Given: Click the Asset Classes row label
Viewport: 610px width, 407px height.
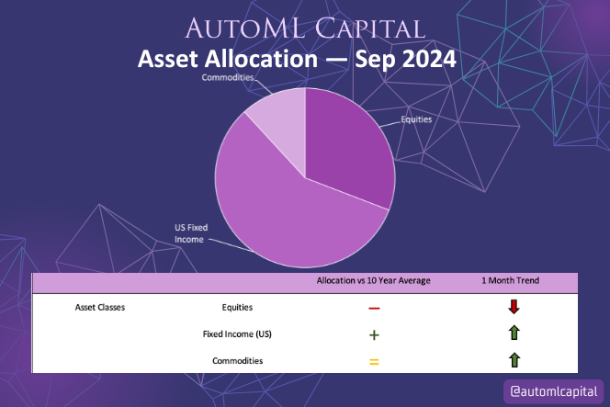Looking at the screenshot, I should point(99,308).
